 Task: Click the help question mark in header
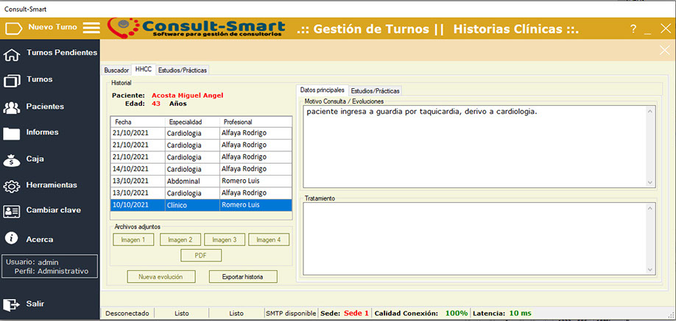[x=633, y=29]
